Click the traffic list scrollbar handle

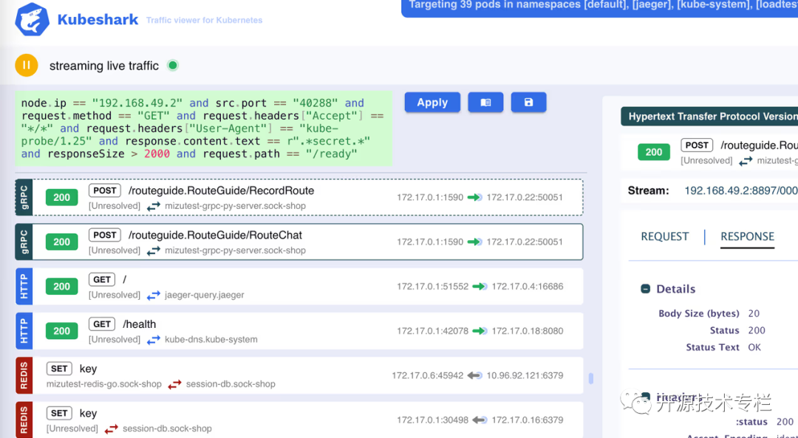tap(591, 378)
